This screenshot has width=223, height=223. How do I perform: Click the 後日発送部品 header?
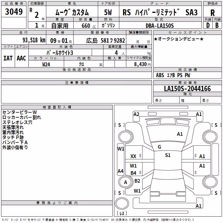tap(76, 69)
